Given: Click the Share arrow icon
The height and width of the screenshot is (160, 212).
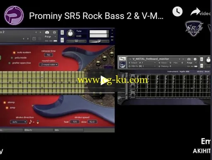Looking at the screenshot, I should (195, 12).
